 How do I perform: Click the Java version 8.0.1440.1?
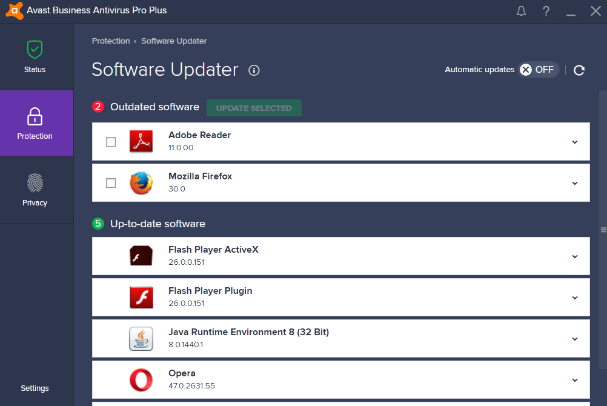(186, 344)
